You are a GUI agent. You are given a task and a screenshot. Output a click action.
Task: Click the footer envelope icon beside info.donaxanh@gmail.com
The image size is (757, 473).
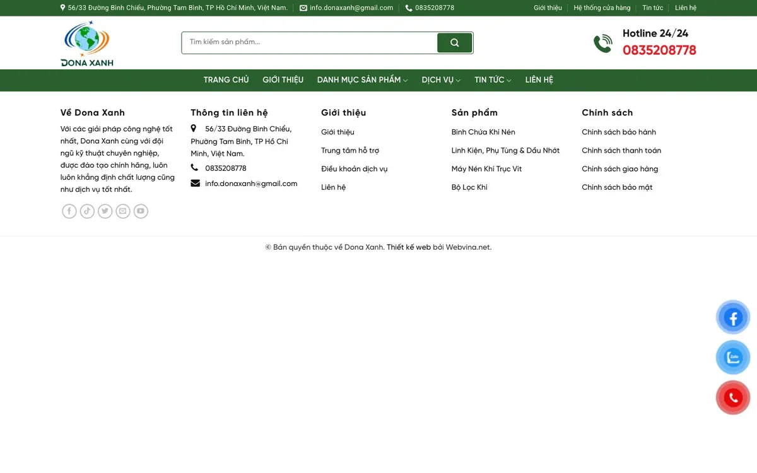[195, 184]
